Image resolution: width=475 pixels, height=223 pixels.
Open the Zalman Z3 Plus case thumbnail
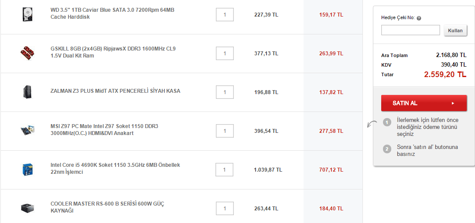[27, 92]
